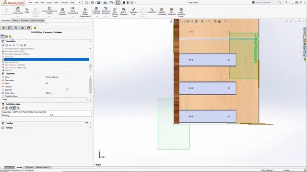Image resolution: width=307 pixels, height=172 pixels.
Task: Open the Edit menu
Action: [x=36, y=2]
